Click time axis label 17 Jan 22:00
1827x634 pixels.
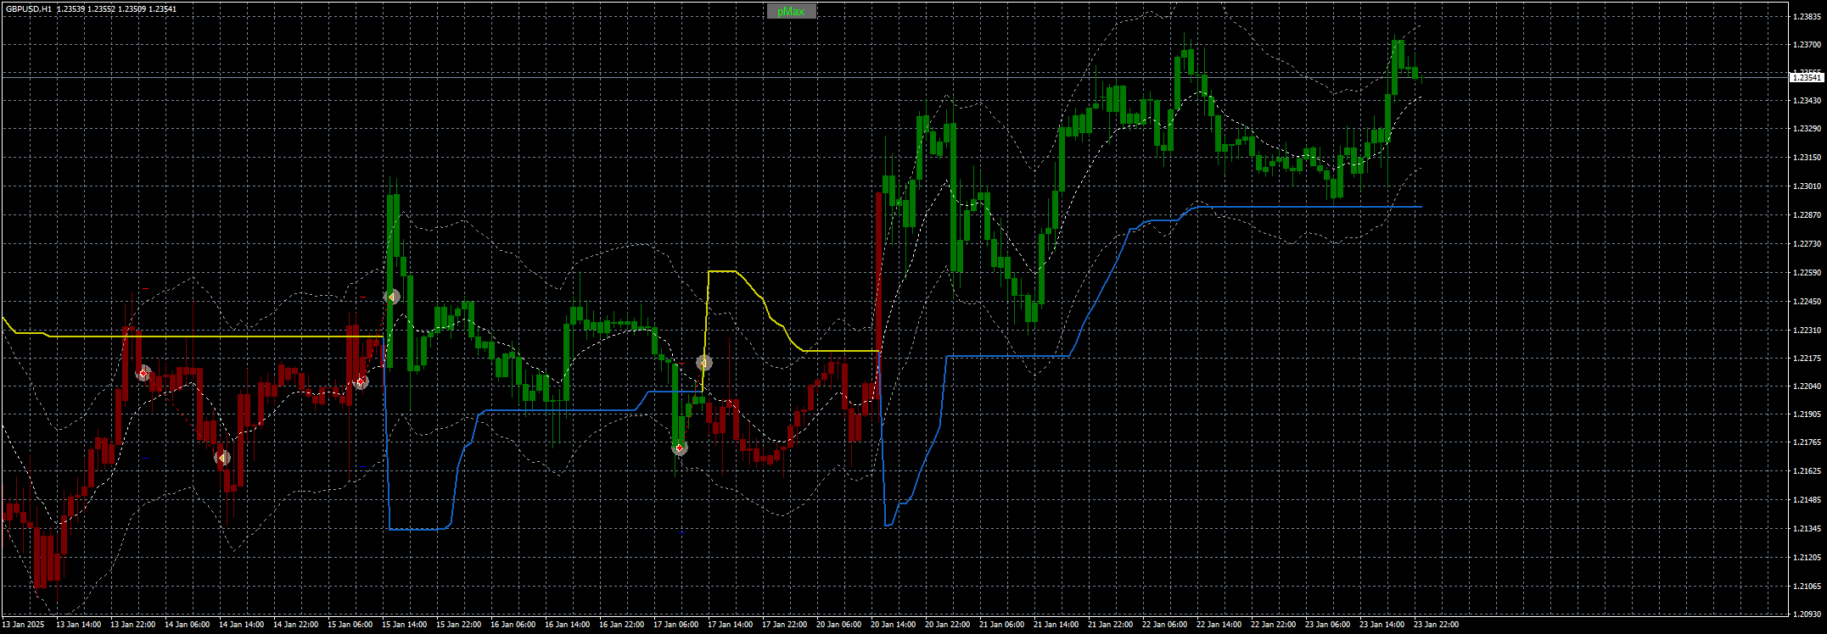784,625
